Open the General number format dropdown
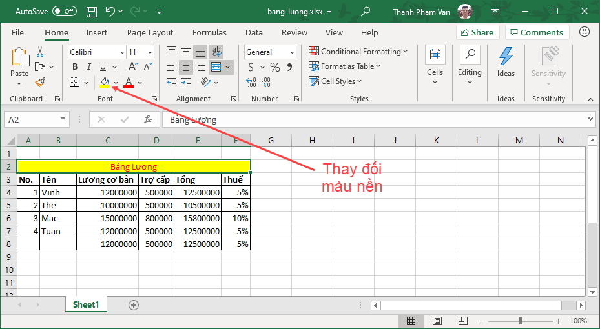Screen dimensions: 600x329 (292, 52)
